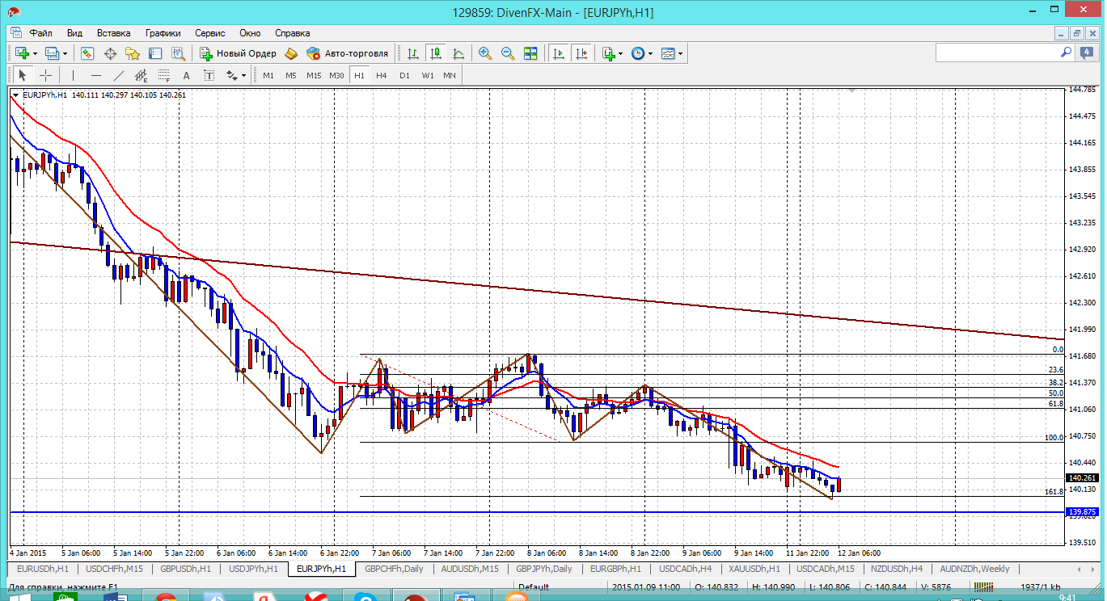Click the Zoom In magnifier icon
This screenshot has width=1107, height=601.
[x=485, y=53]
